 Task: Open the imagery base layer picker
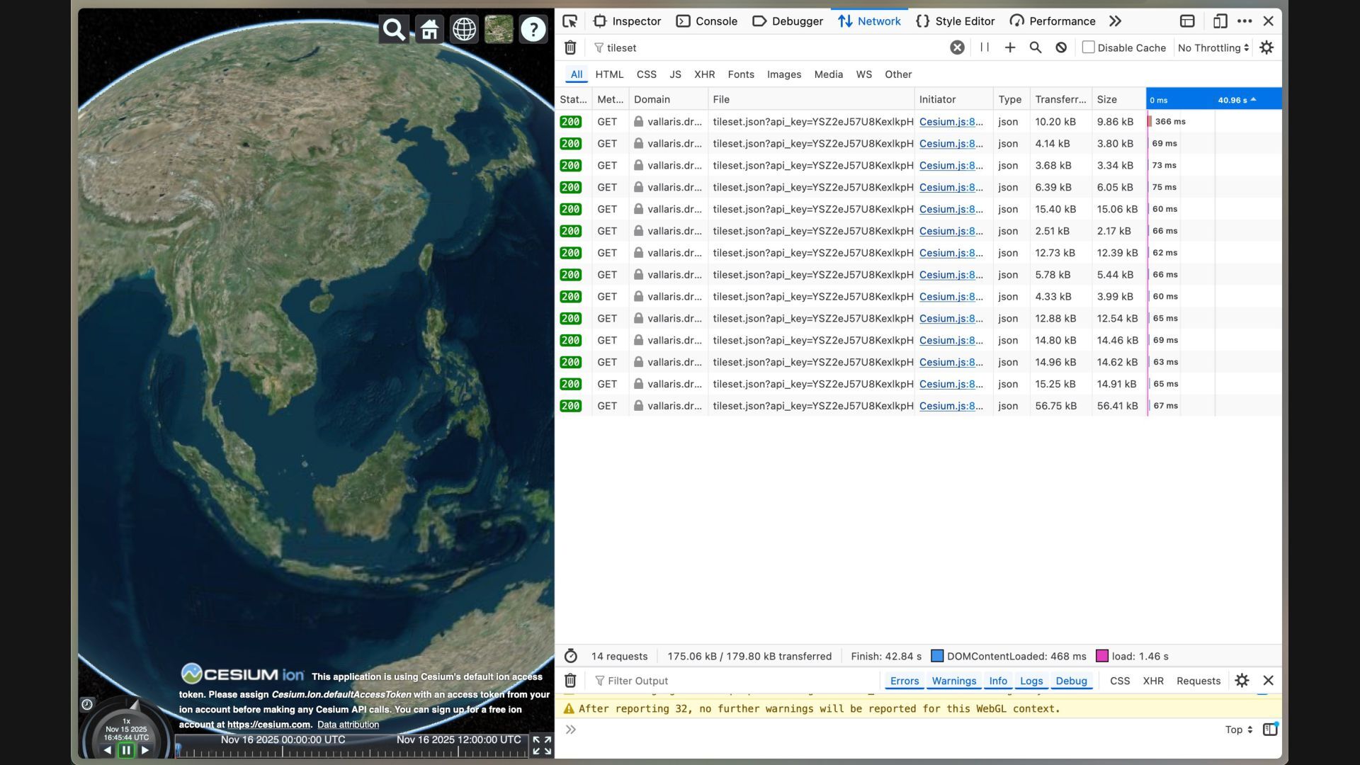[499, 30]
